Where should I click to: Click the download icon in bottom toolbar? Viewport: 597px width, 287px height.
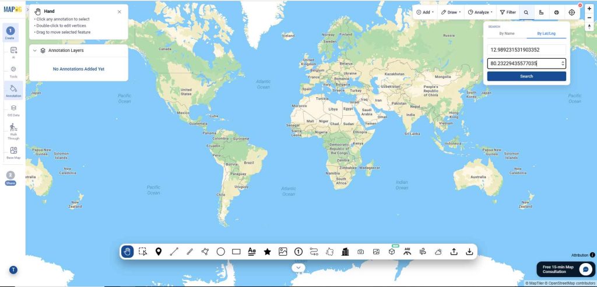point(469,251)
